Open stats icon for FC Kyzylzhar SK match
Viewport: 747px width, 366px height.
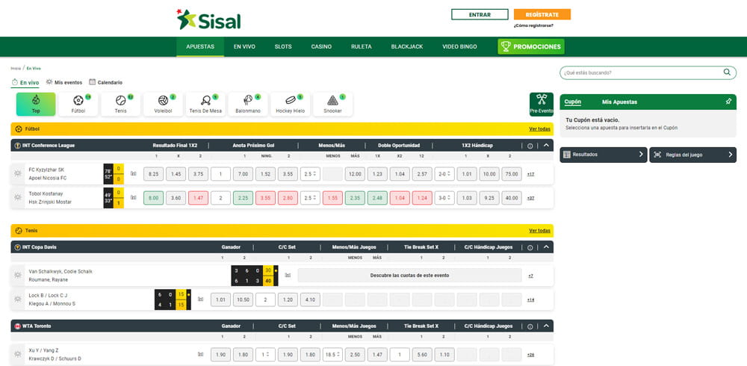[134, 174]
